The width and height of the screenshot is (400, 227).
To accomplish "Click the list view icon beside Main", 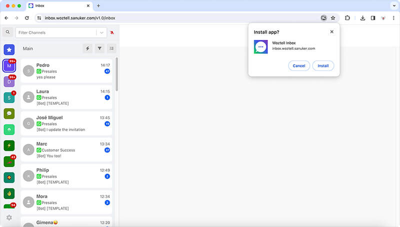I will pos(111,48).
